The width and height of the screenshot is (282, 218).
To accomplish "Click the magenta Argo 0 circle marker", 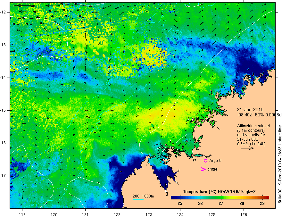I will click(x=205, y=161).
